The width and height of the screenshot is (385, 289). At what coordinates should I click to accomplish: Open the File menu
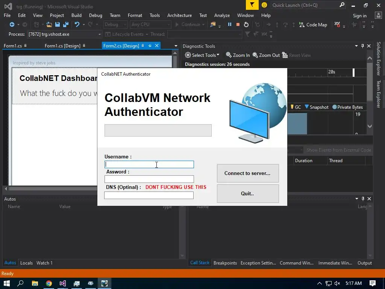click(x=7, y=15)
